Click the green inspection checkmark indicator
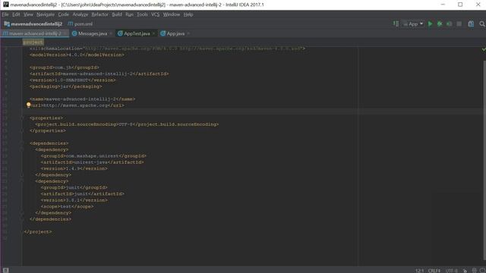486x273 pixels. 483,49
